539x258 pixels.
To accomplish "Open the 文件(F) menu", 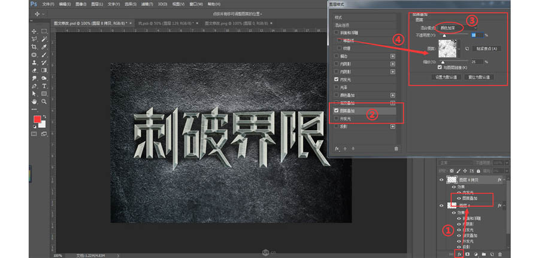I will coord(48,4).
